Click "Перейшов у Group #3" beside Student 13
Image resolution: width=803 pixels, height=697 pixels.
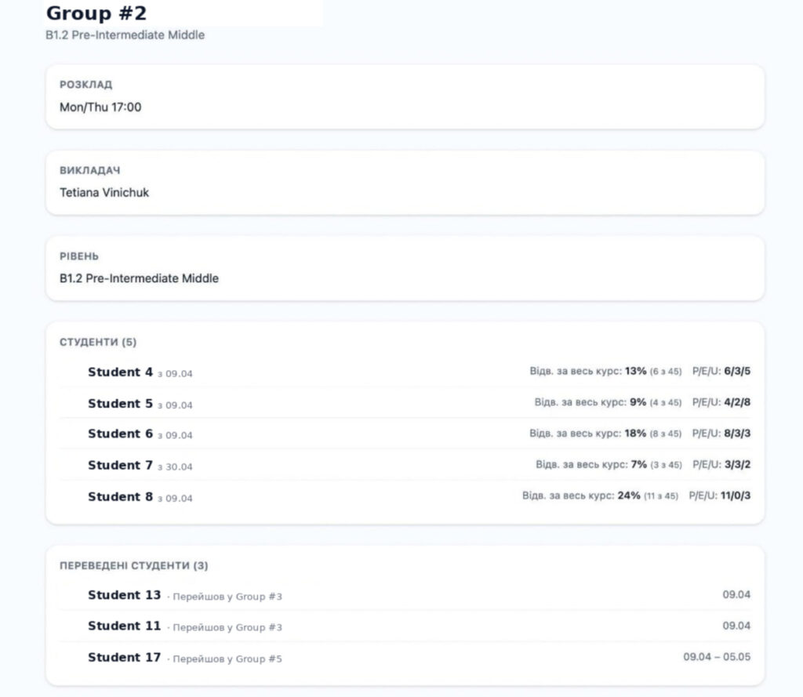227,597
